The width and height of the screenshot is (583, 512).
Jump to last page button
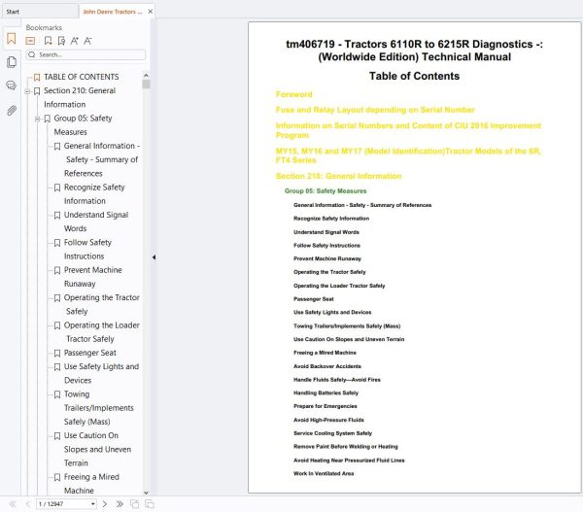point(120,504)
